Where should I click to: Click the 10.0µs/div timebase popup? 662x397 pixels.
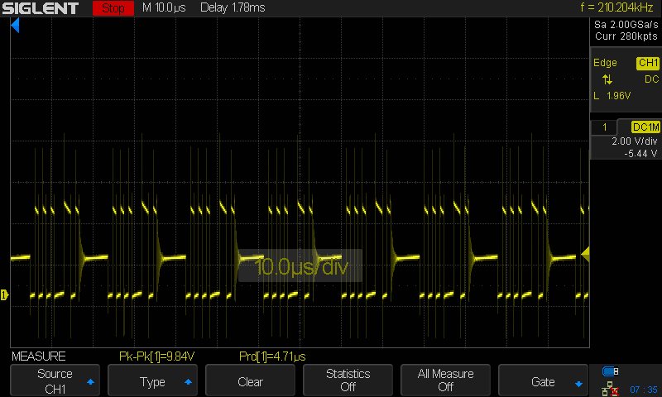pos(300,266)
